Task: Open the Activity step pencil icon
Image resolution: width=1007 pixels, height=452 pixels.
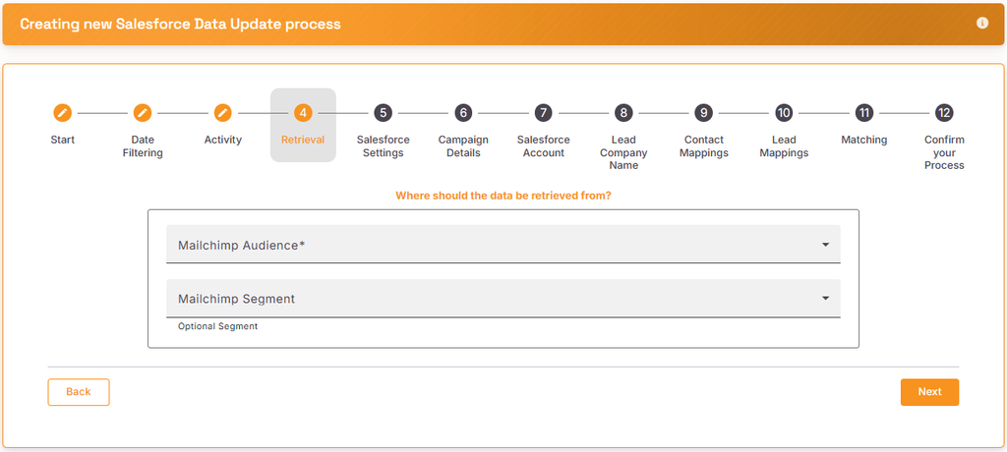Action: tap(223, 113)
